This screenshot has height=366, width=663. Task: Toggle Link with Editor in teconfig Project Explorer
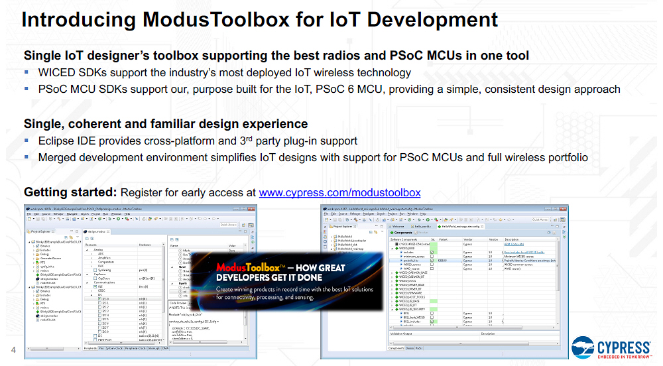376,233
